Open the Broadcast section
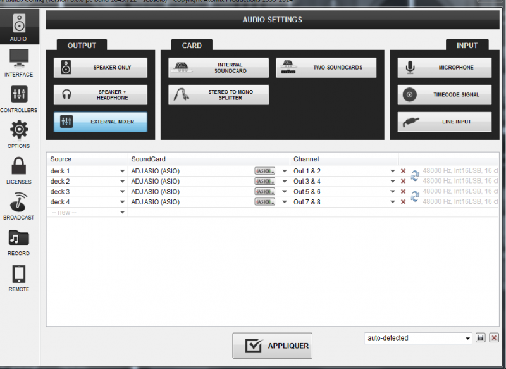This screenshot has width=506, height=369. click(x=19, y=206)
